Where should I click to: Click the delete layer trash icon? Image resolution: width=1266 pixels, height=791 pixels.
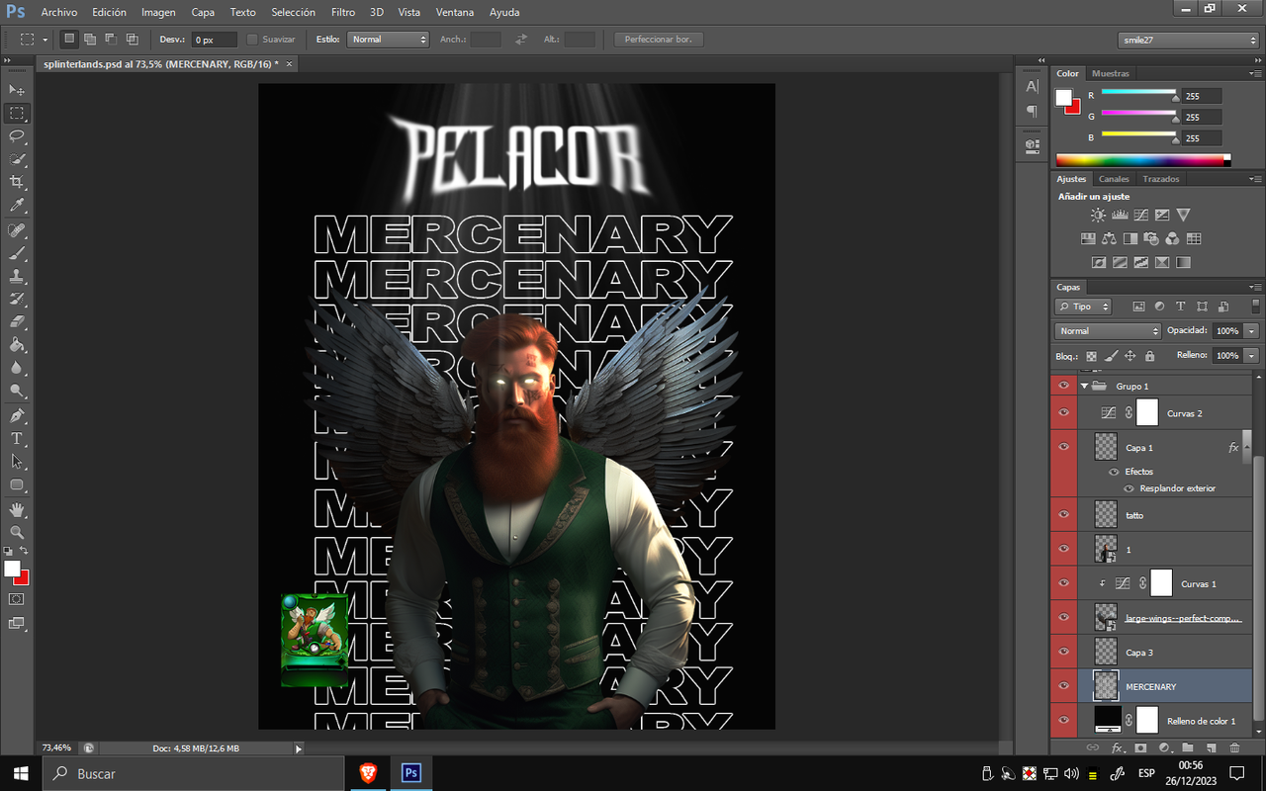coord(1234,748)
